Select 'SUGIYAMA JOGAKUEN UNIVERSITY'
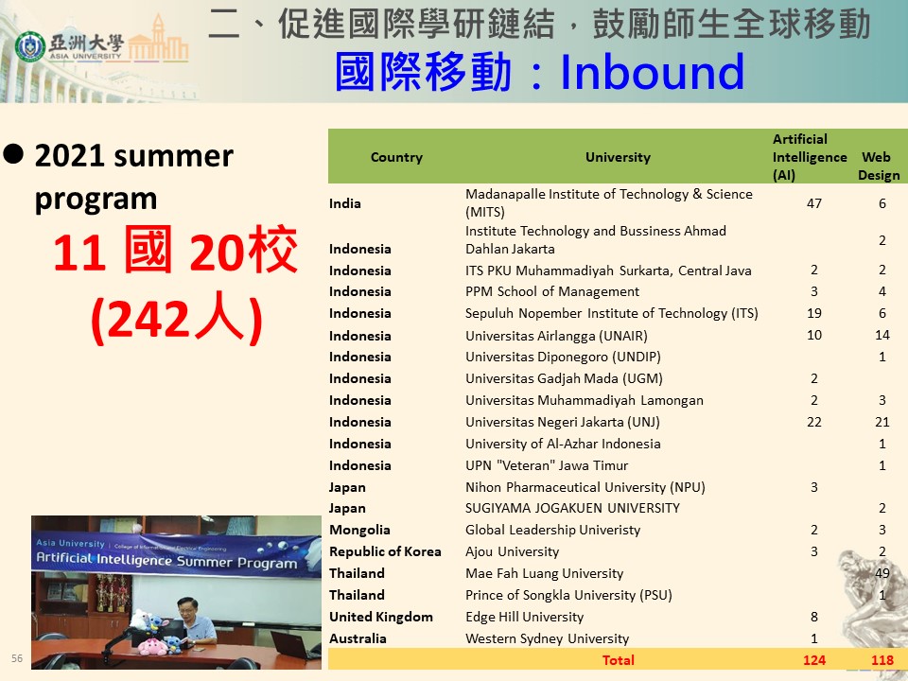The image size is (908, 681). point(572,508)
